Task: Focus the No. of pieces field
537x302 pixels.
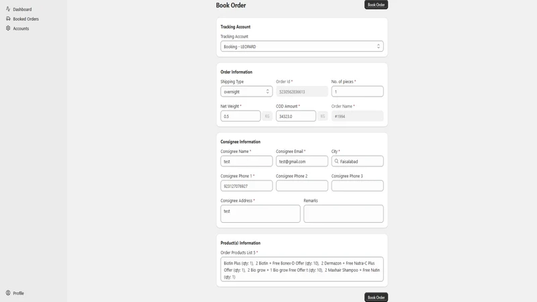Action: [x=357, y=91]
